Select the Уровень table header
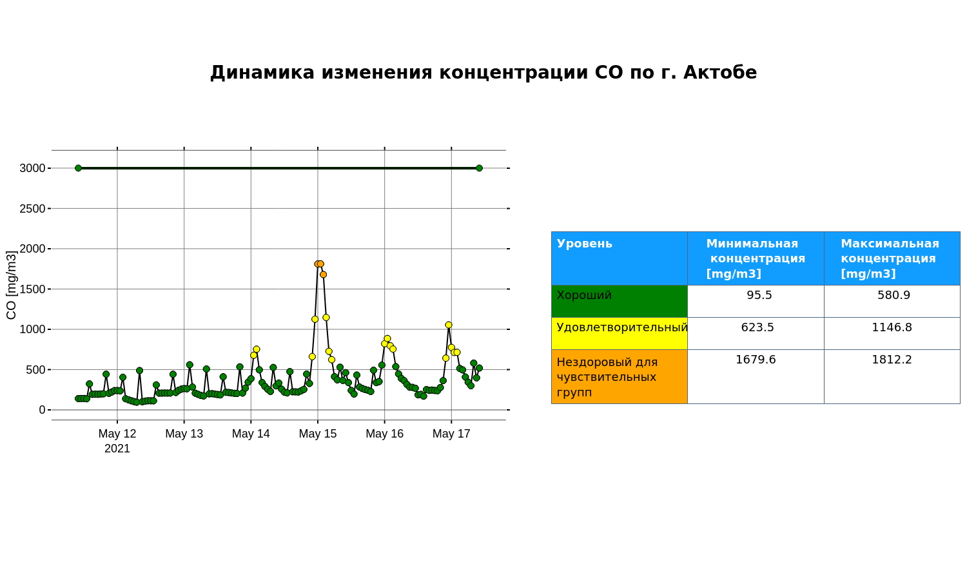The image size is (967, 580). (x=620, y=258)
